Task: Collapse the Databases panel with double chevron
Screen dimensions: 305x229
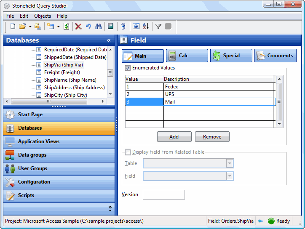Action: pyautogui.click(x=109, y=40)
